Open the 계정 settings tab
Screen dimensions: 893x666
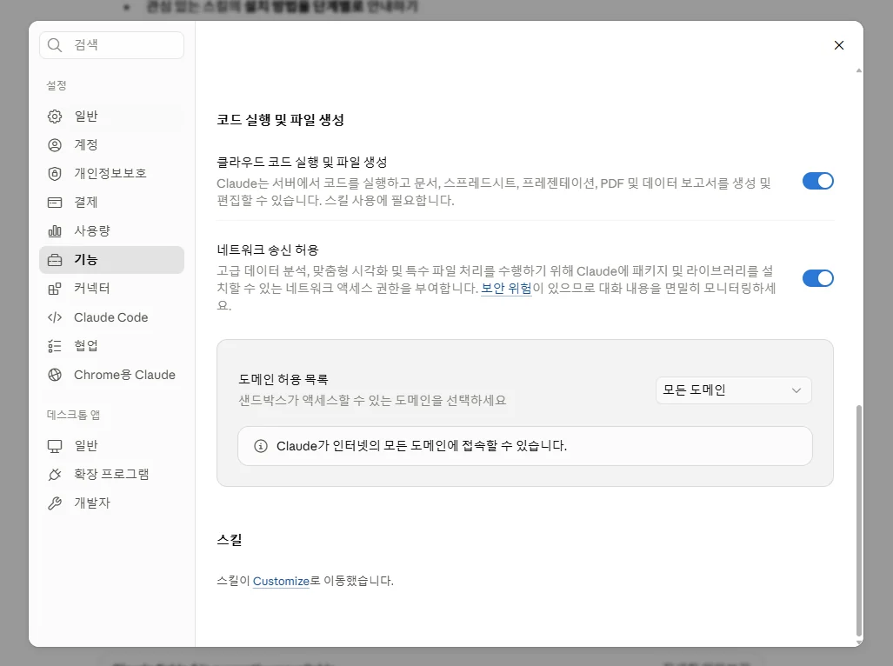tap(111, 145)
